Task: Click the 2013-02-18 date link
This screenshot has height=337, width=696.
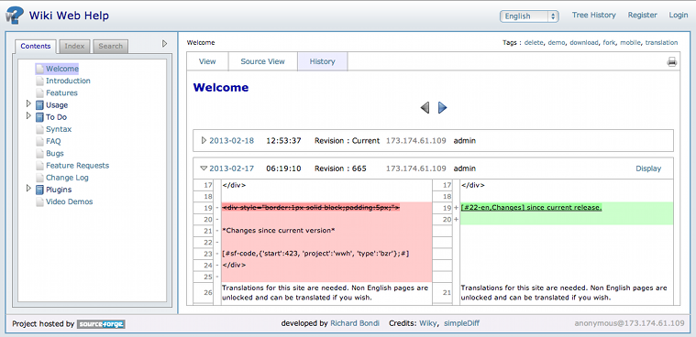Action: pyautogui.click(x=232, y=140)
